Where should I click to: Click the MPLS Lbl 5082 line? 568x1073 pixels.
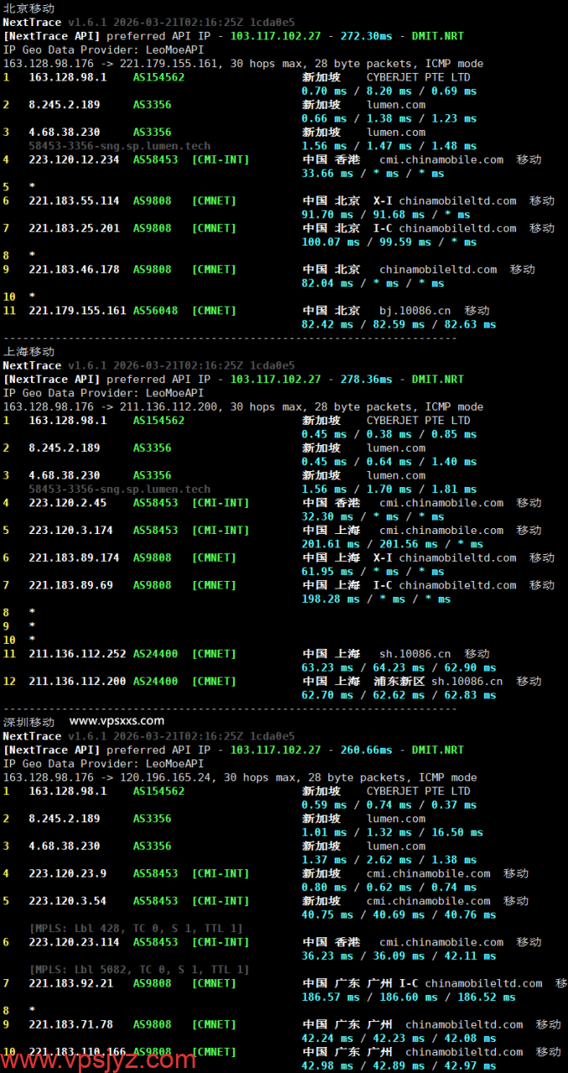pos(136,970)
